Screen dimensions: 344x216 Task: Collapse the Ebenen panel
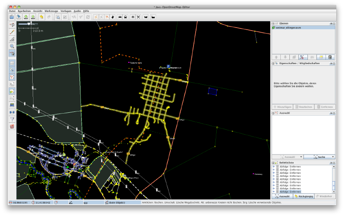(273, 23)
